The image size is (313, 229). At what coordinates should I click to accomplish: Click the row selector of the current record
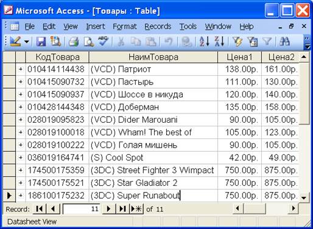(9, 196)
